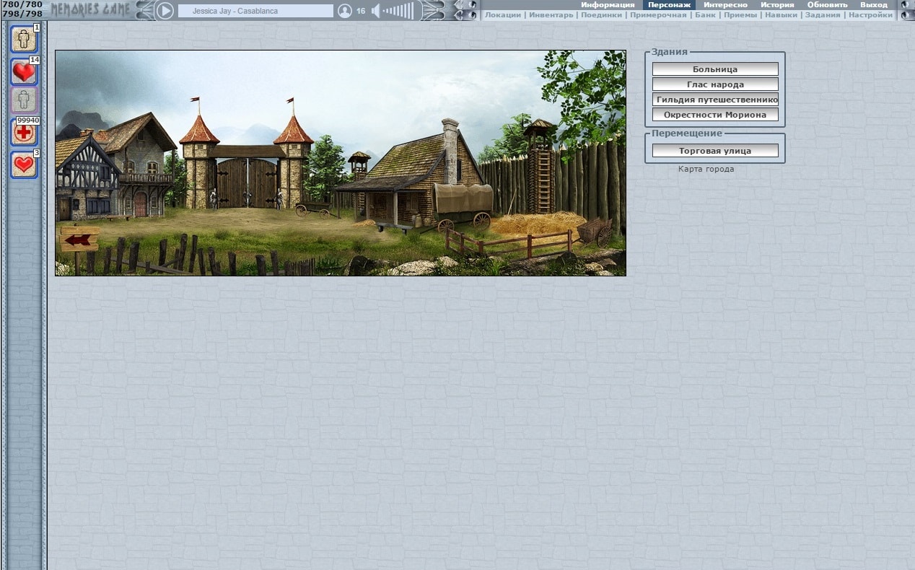Click the greyed-out body figure slot
915x570 pixels.
click(23, 100)
